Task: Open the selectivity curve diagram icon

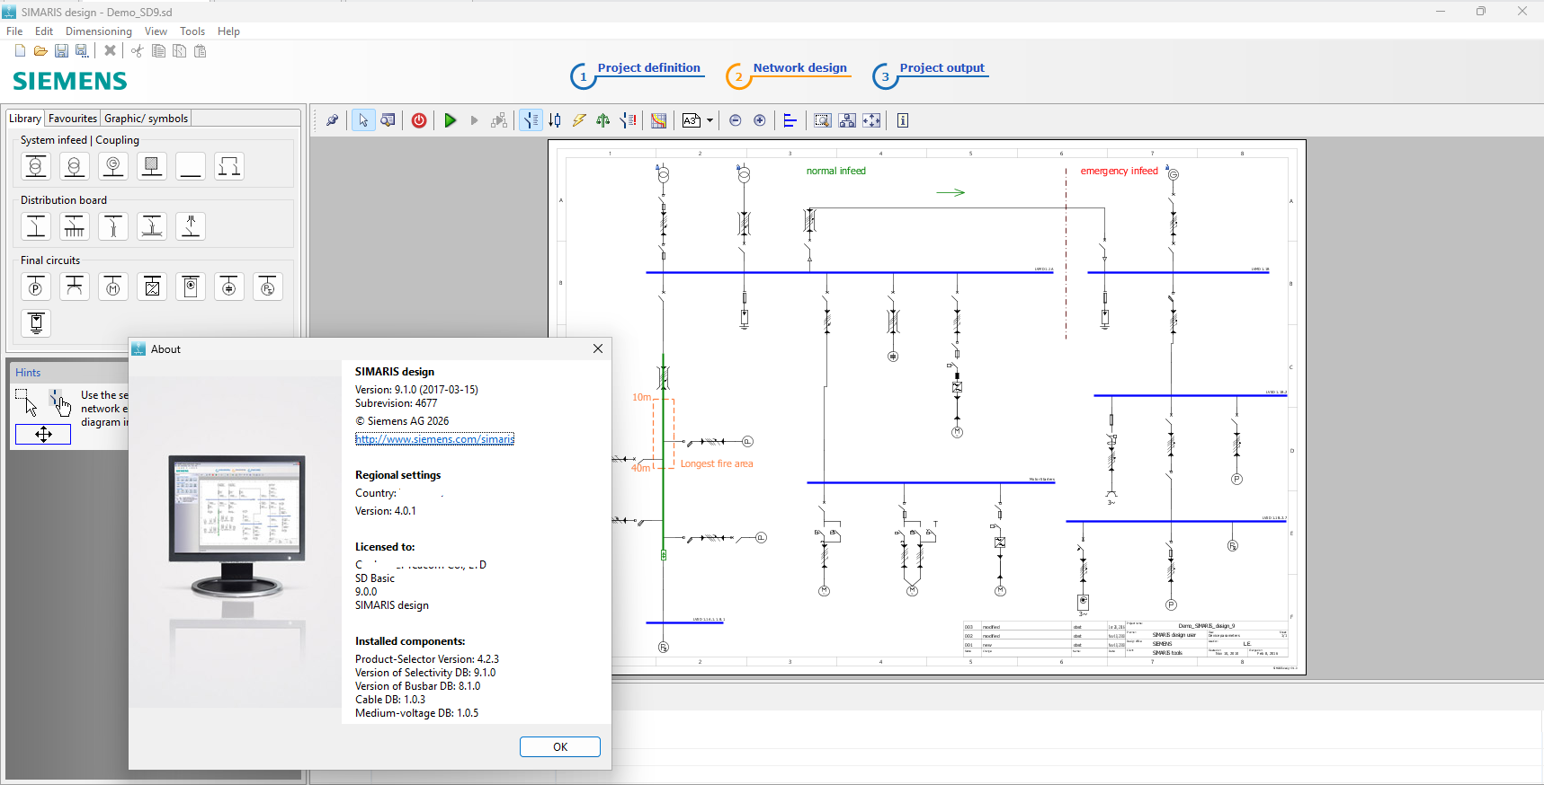Action: pyautogui.click(x=658, y=120)
